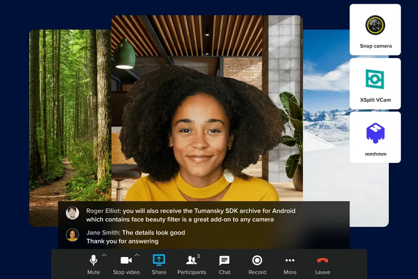Click Roger Elliot's avatar in captions
Screen dimensions: 418x279
(x=73, y=213)
